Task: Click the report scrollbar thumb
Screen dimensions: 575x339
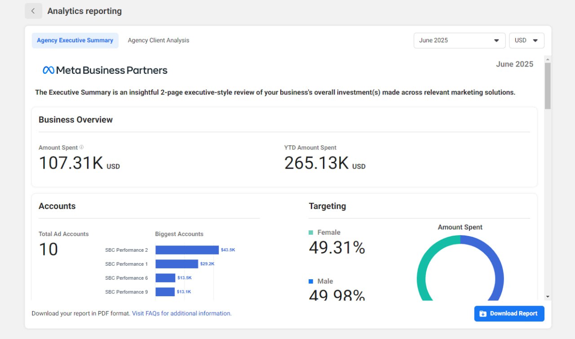Action: (x=547, y=85)
